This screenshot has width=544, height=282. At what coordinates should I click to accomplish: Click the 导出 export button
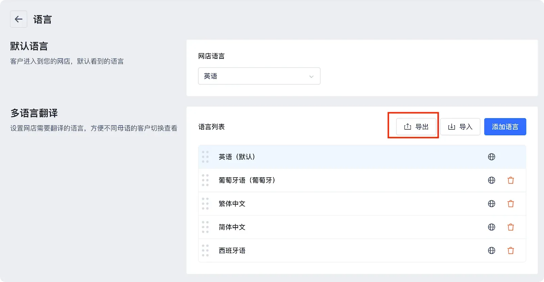[x=416, y=127]
